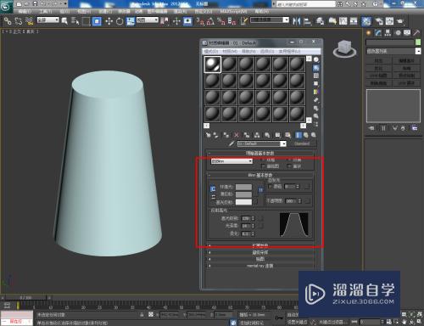Select the Select and Move tool
The image size is (424, 326).
pyautogui.click(x=109, y=21)
